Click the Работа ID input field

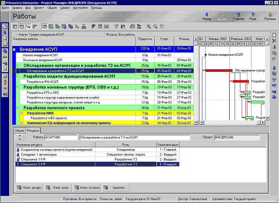(x=61, y=137)
